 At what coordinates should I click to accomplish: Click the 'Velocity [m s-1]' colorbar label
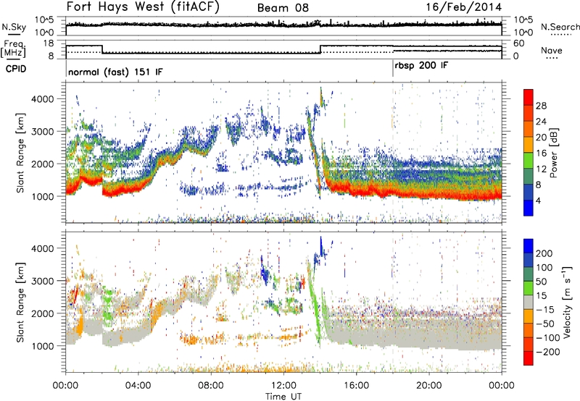click(x=566, y=302)
